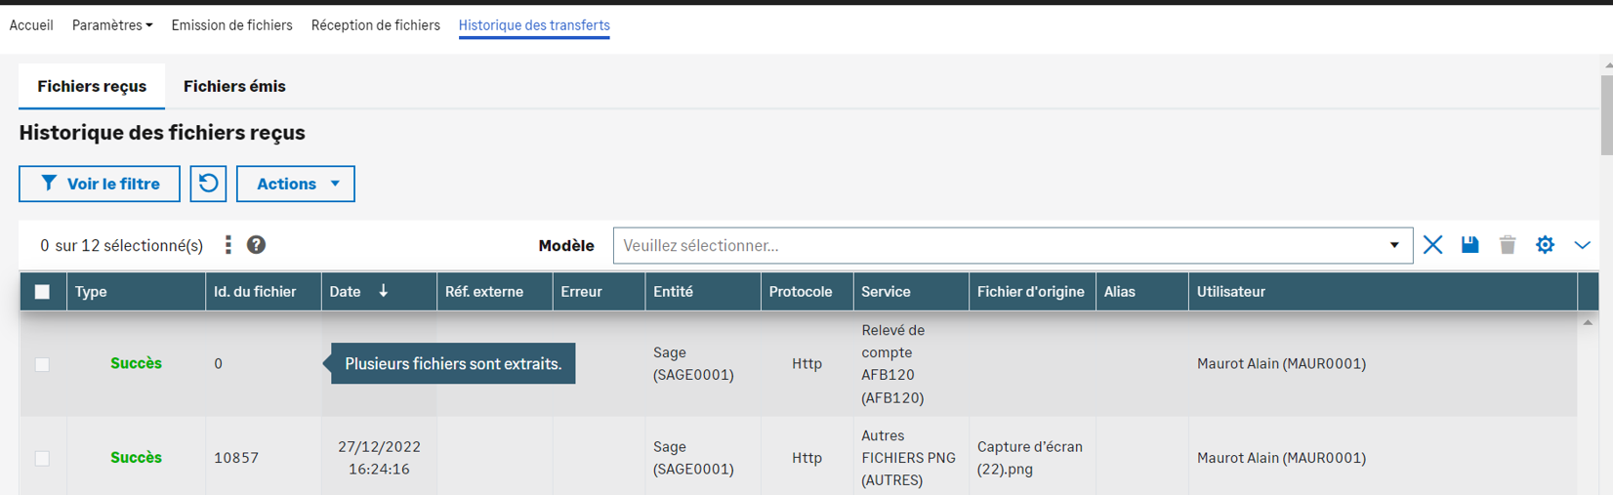Delete the model with the trash icon
Image resolution: width=1613 pixels, height=495 pixels.
[1507, 245]
